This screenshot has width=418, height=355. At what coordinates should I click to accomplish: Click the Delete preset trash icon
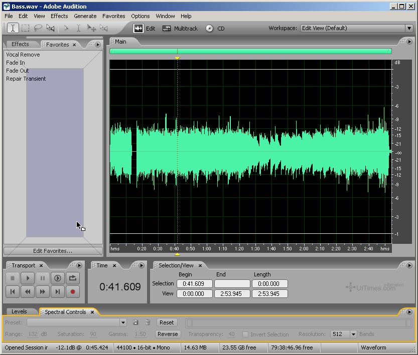(148, 322)
